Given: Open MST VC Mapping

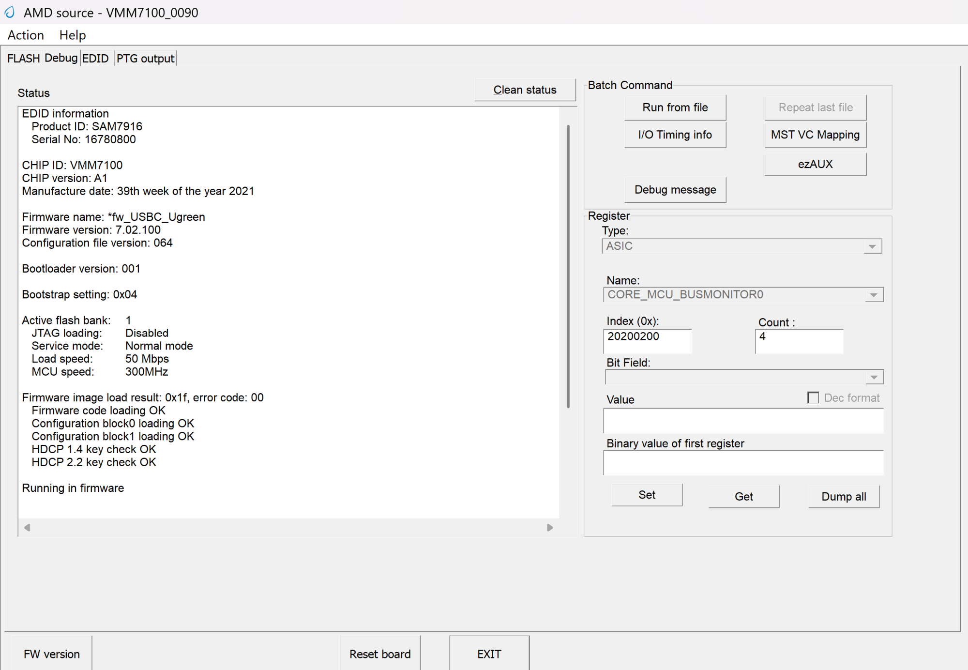Looking at the screenshot, I should 815,135.
